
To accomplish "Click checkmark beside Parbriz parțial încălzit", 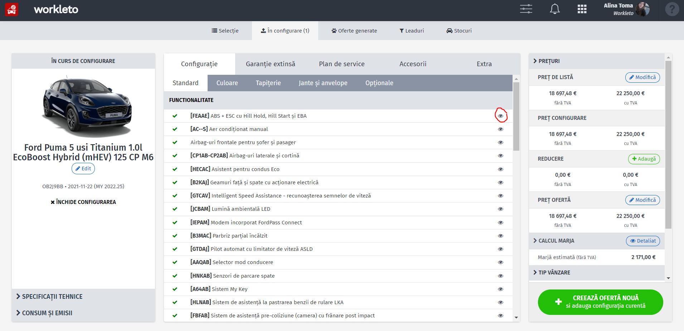I will pyautogui.click(x=175, y=236).
